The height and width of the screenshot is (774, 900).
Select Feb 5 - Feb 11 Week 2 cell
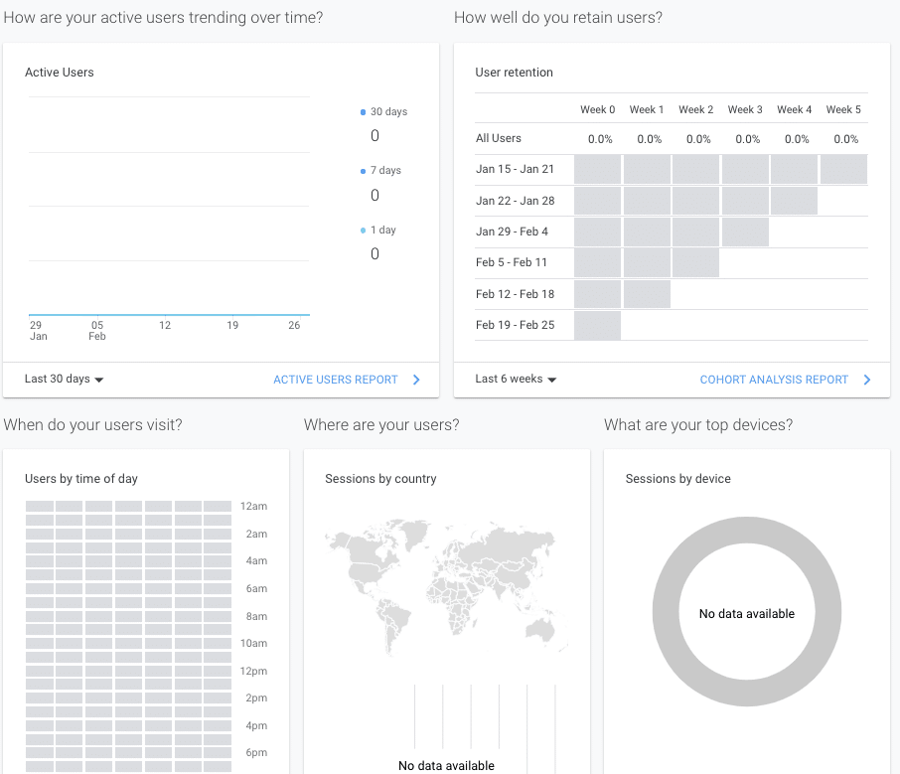click(x=695, y=262)
